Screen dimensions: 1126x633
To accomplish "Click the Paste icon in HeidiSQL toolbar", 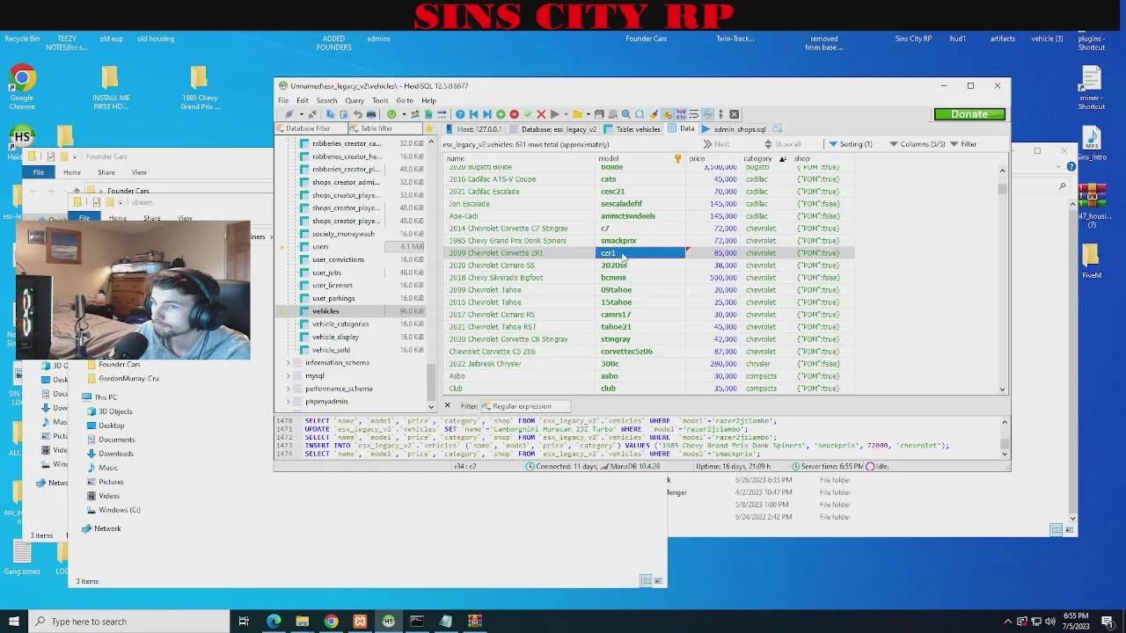I will (344, 114).
